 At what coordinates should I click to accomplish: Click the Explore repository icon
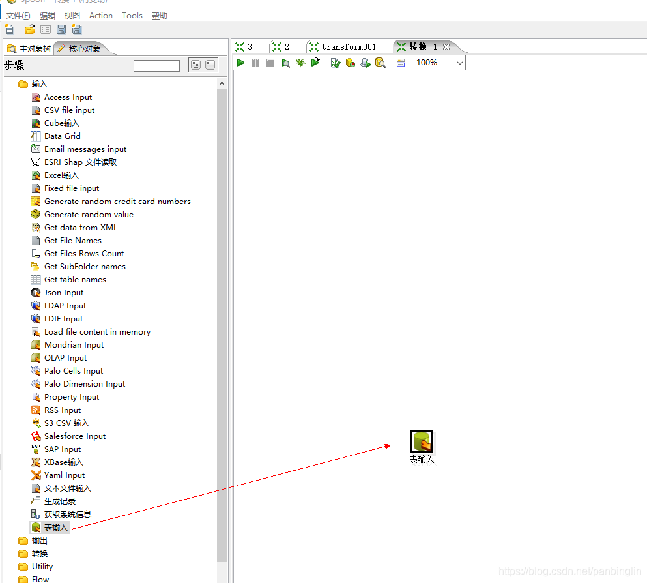click(x=46, y=30)
